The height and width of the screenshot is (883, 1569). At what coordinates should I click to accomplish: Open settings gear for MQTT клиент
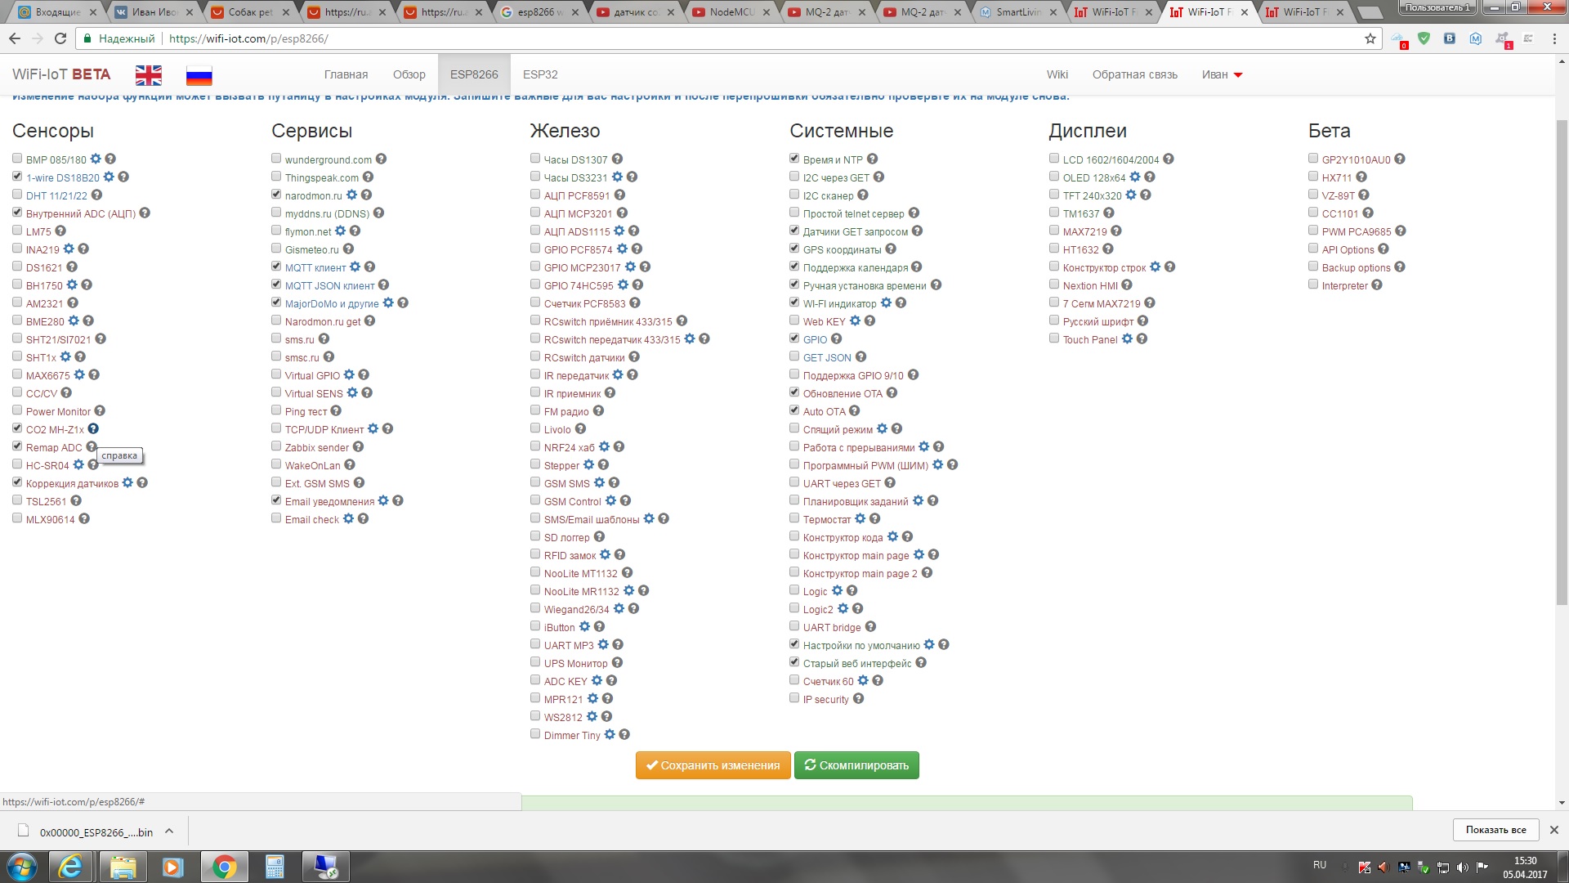(355, 267)
